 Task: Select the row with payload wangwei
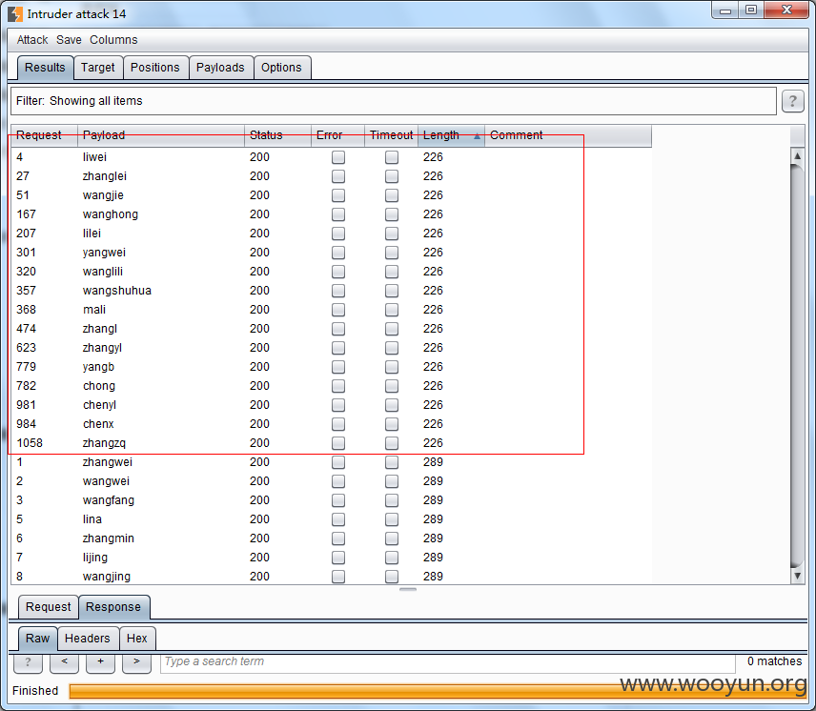tap(331, 481)
